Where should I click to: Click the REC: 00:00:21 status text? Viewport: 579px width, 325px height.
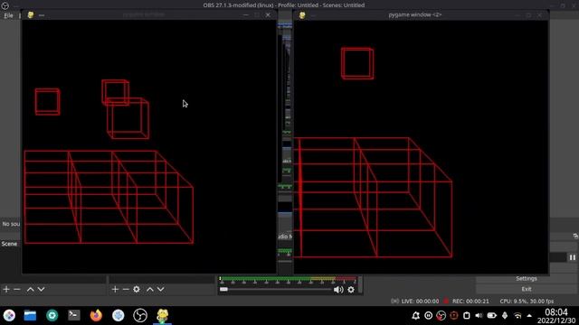pyautogui.click(x=470, y=301)
